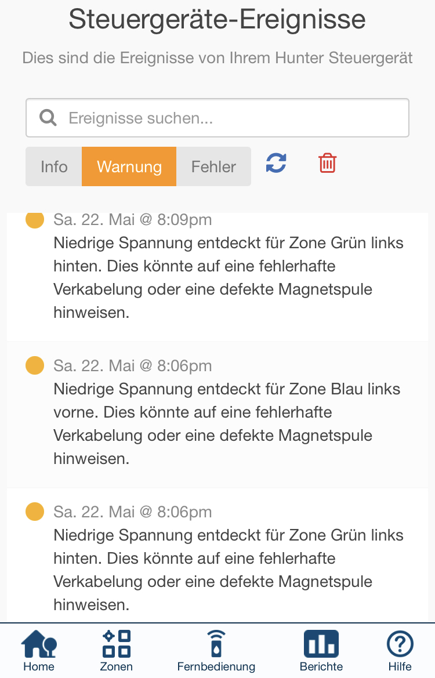Click the Ereignisse suchen search field
Screen dimensions: 435x678
(x=217, y=118)
